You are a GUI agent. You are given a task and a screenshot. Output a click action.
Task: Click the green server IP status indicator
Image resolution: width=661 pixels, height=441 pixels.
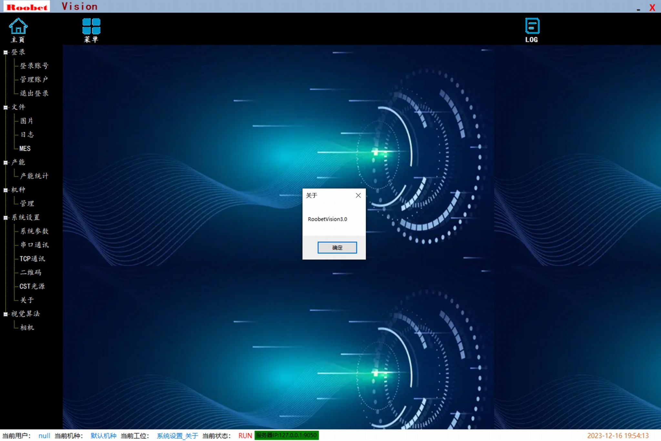286,435
